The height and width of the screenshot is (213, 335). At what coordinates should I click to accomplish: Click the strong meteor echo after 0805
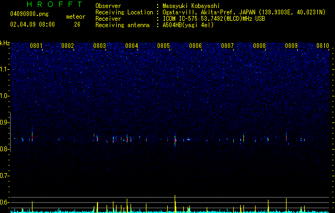point(175,141)
